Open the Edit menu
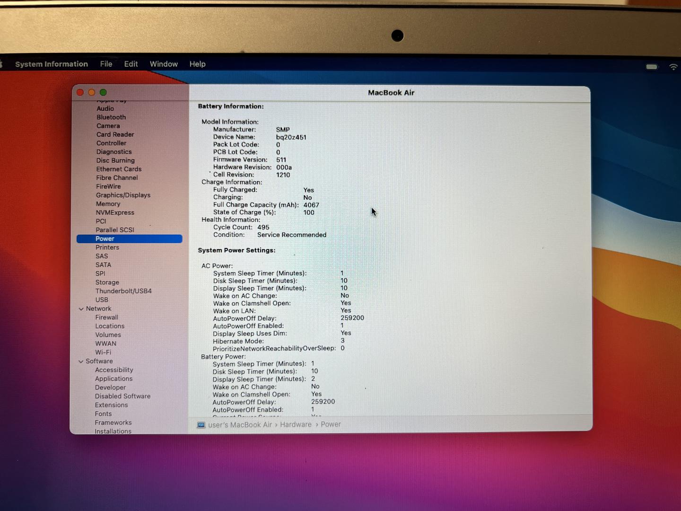681x511 pixels. coord(131,64)
